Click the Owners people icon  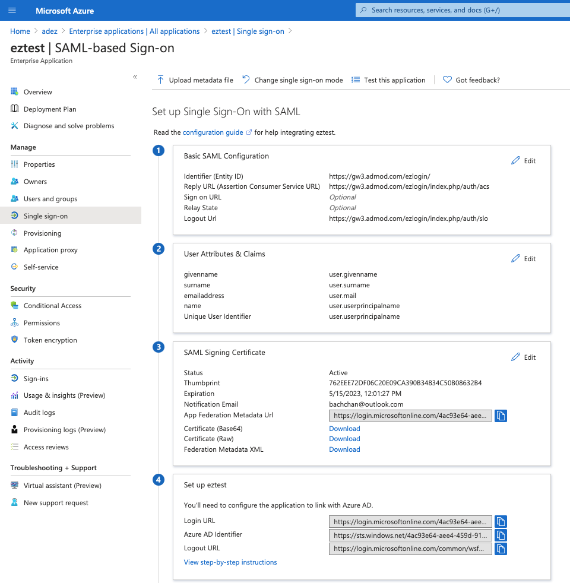click(14, 181)
